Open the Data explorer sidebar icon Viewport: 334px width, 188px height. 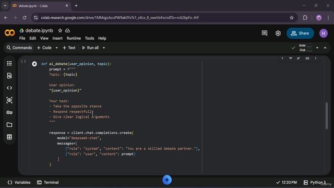(x=9, y=100)
